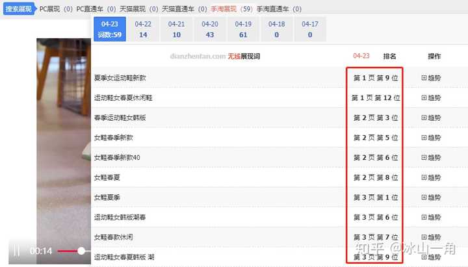Click ranking 第 2 页 第 3 位

tap(376, 118)
